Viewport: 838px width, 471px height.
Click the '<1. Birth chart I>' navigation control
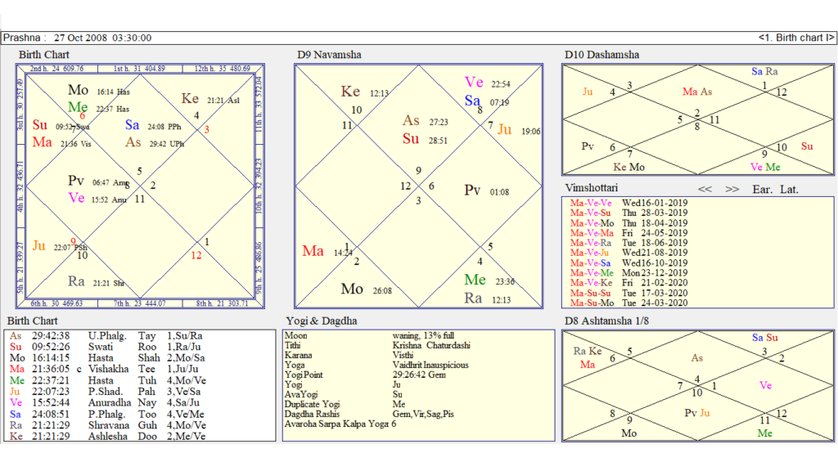point(795,38)
